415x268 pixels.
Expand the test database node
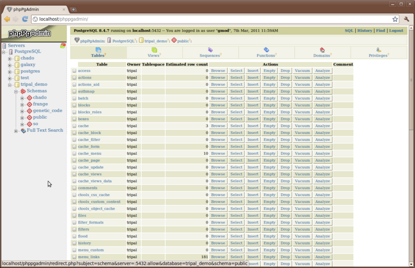(x=9, y=79)
